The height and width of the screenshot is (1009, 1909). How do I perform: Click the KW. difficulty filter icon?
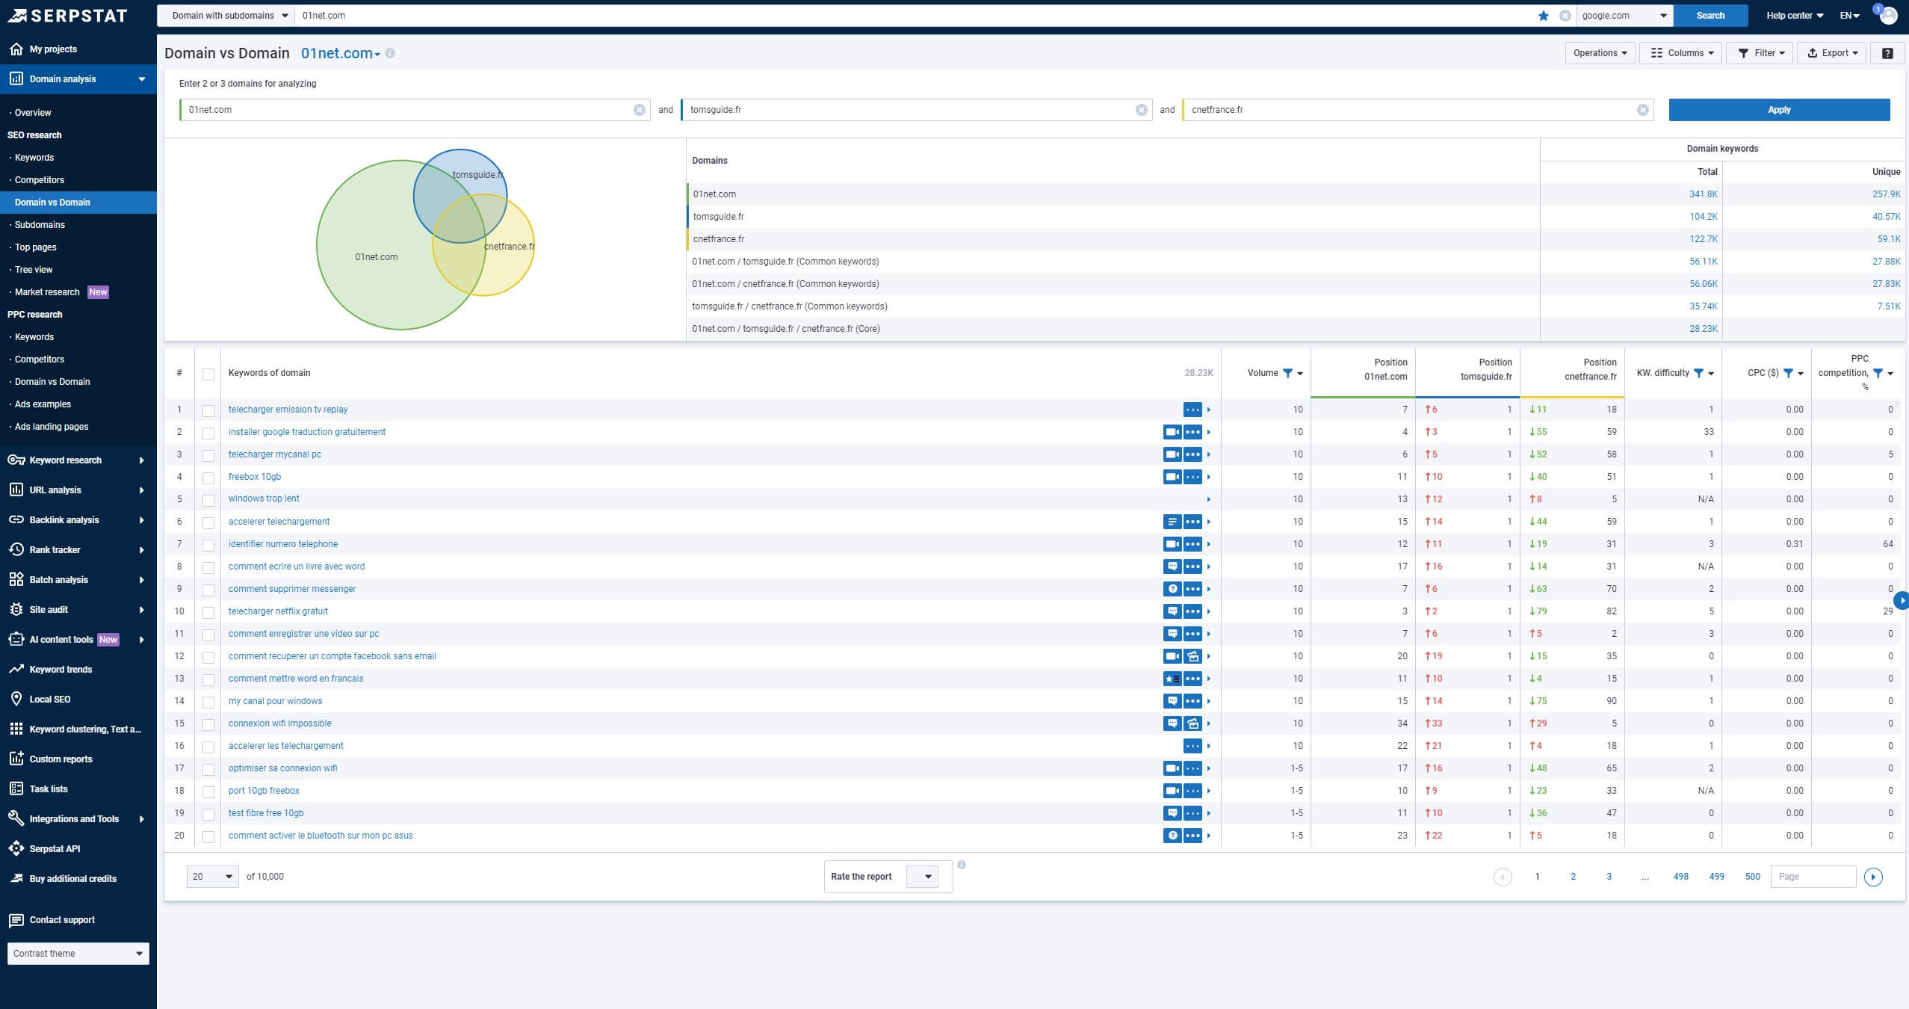click(1698, 373)
